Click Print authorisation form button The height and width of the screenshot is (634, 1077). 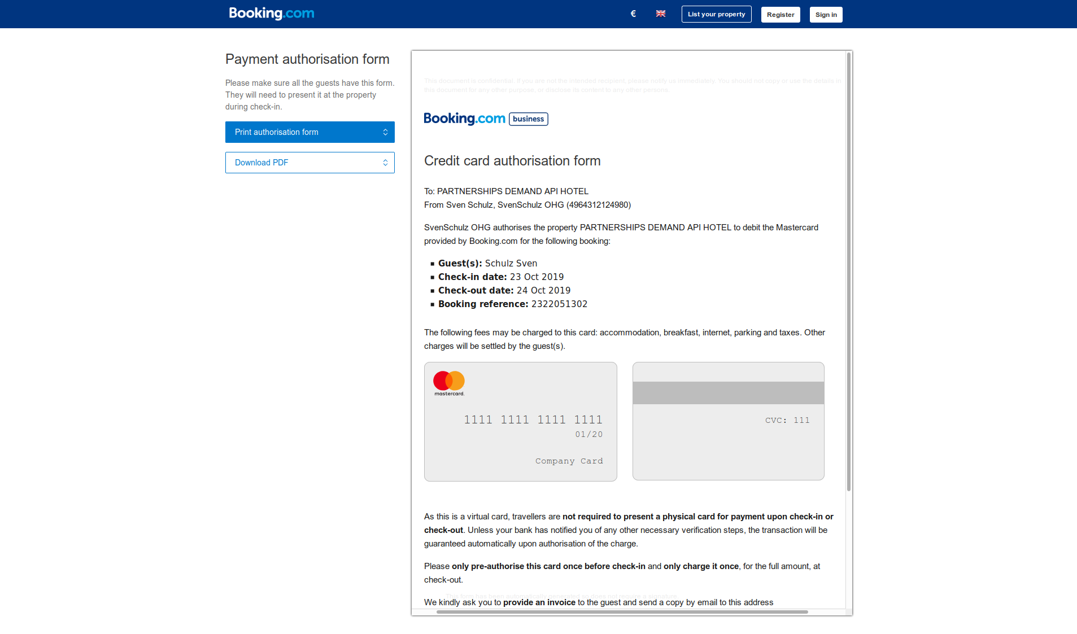coord(310,132)
